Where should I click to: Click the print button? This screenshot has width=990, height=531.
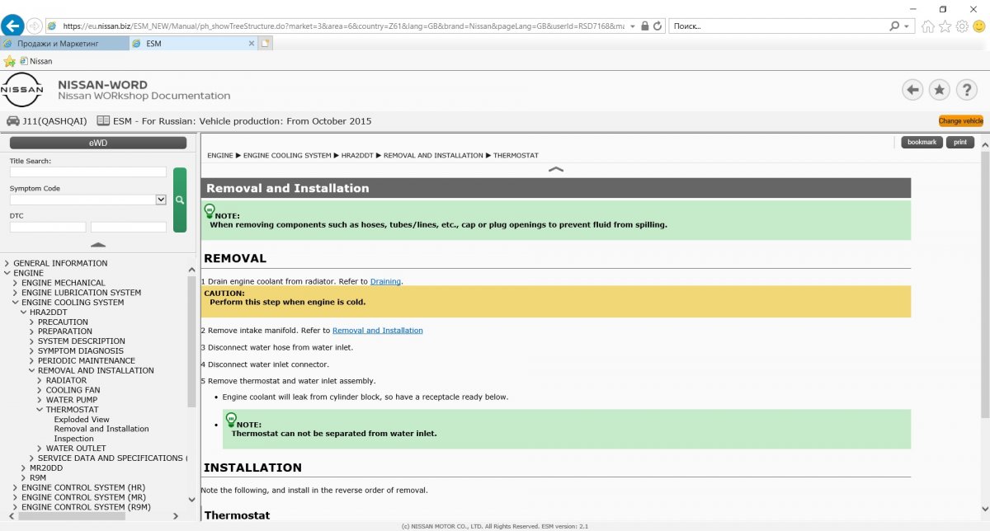pyautogui.click(x=959, y=143)
